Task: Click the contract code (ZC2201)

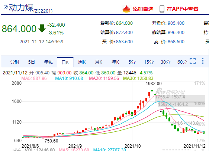Action: pyautogui.click(x=43, y=11)
